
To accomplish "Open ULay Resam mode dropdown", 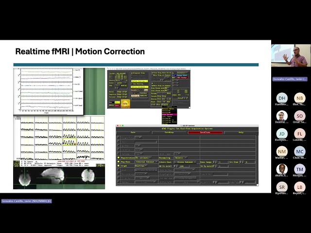I will 167,88.
